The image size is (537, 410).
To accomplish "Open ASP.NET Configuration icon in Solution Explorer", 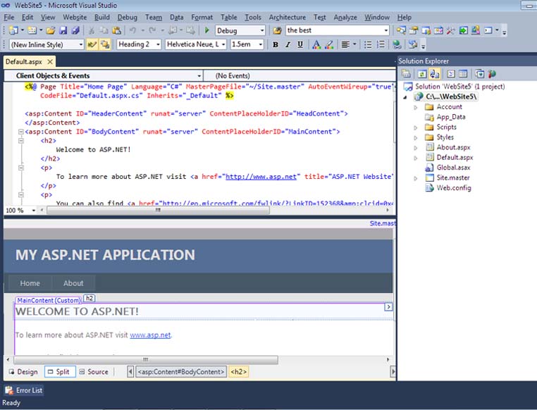I will click(492, 73).
